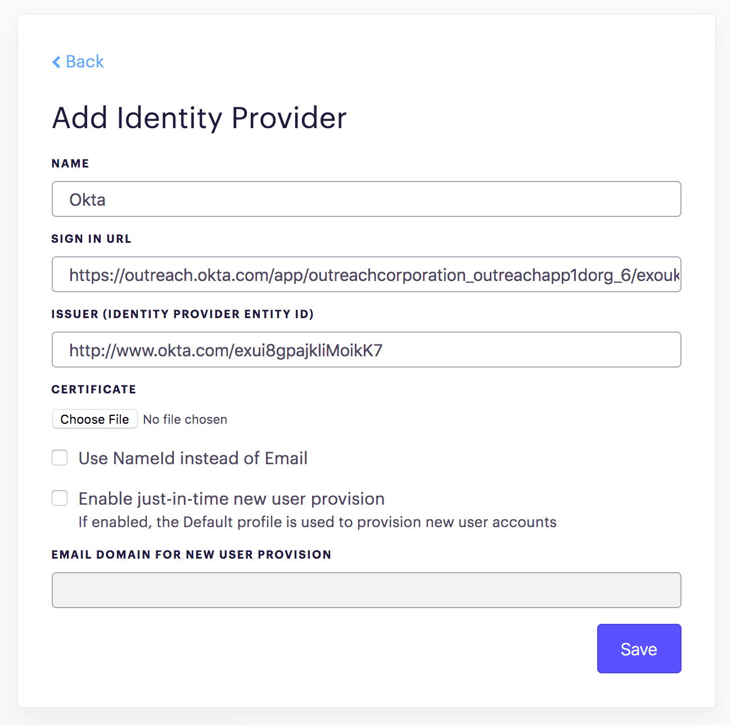Image resolution: width=731 pixels, height=725 pixels.
Task: Click the Issuer (Identity Provider Entity ID) label
Action: coord(182,314)
